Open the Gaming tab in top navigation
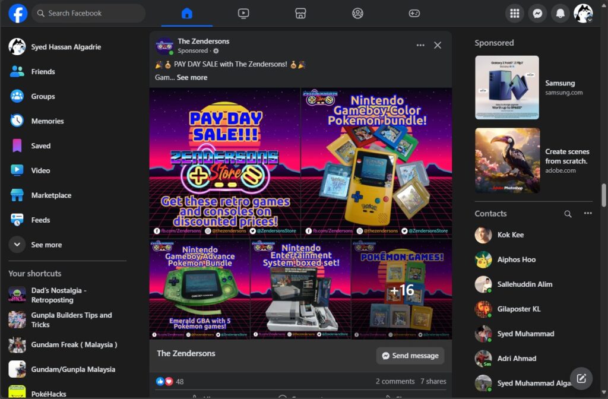The image size is (608, 399). tap(414, 14)
